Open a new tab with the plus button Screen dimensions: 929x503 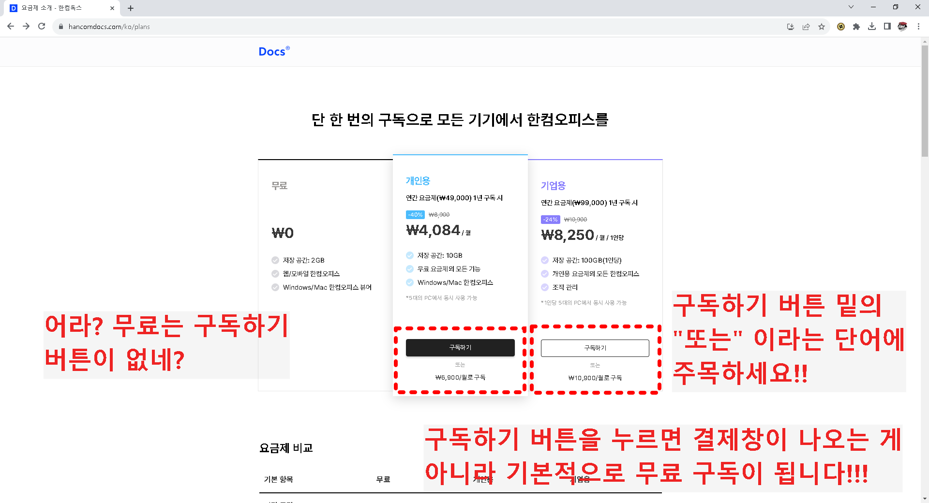[130, 8]
